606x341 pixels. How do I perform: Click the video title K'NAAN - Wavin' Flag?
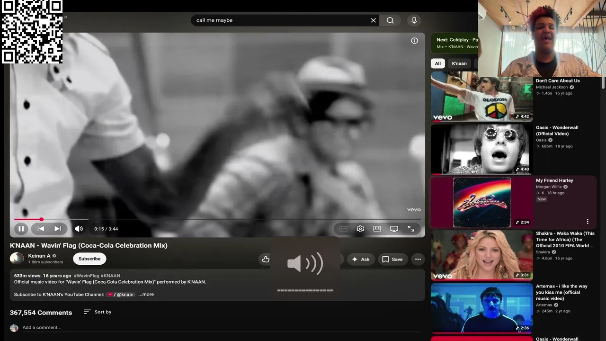(89, 245)
